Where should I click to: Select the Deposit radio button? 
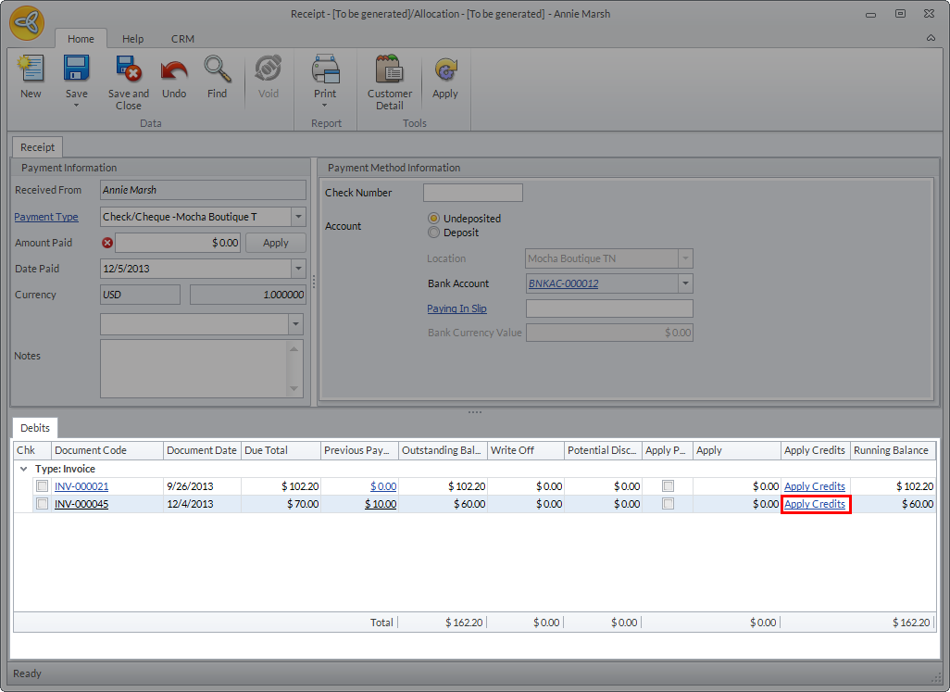433,233
